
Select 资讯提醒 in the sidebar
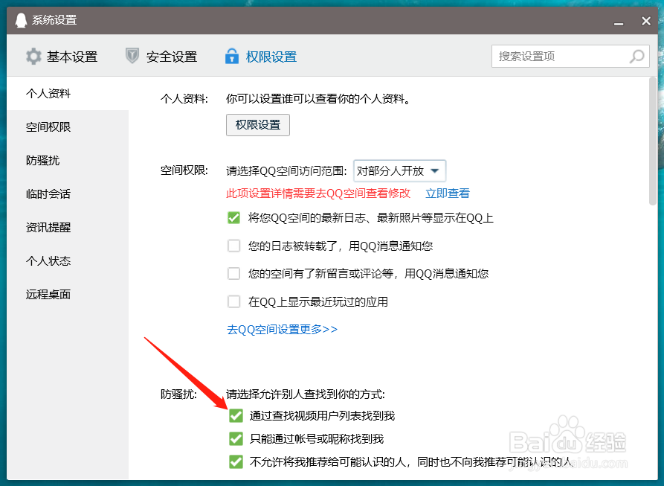coord(68,227)
